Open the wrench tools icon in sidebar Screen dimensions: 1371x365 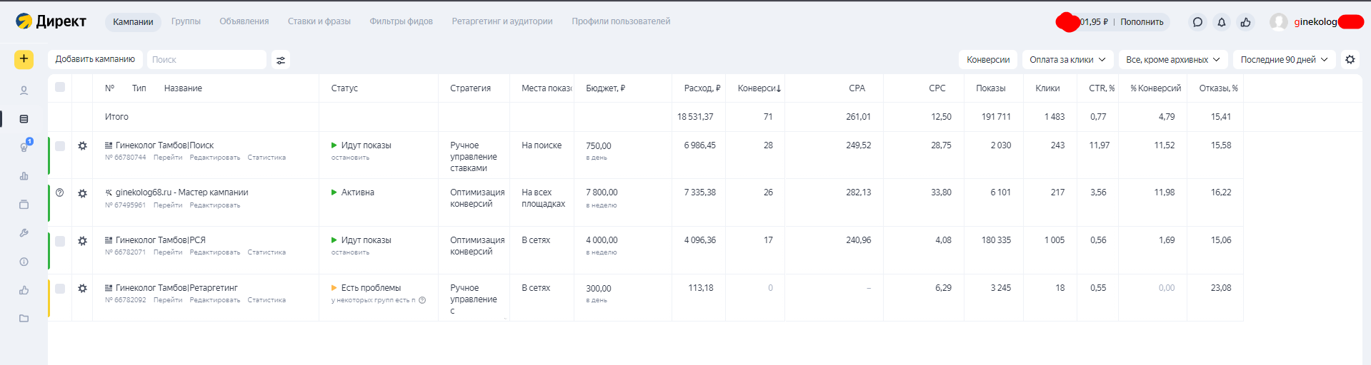coord(24,233)
